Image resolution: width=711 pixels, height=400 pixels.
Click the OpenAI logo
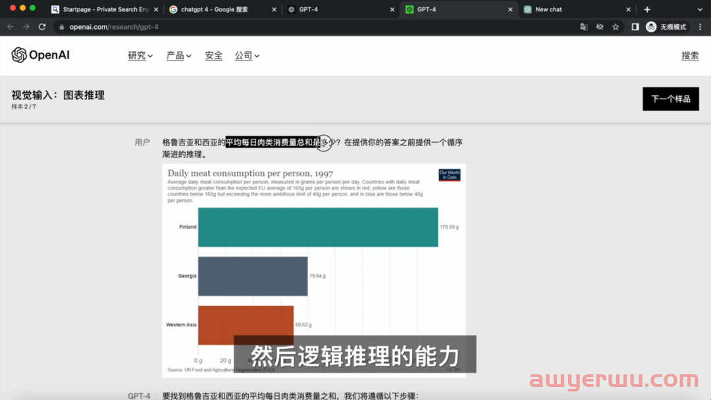[x=40, y=55]
